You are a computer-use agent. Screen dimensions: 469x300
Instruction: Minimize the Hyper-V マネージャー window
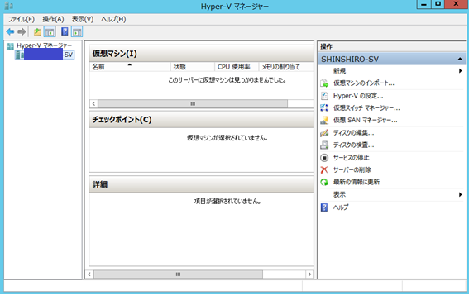click(x=424, y=4)
